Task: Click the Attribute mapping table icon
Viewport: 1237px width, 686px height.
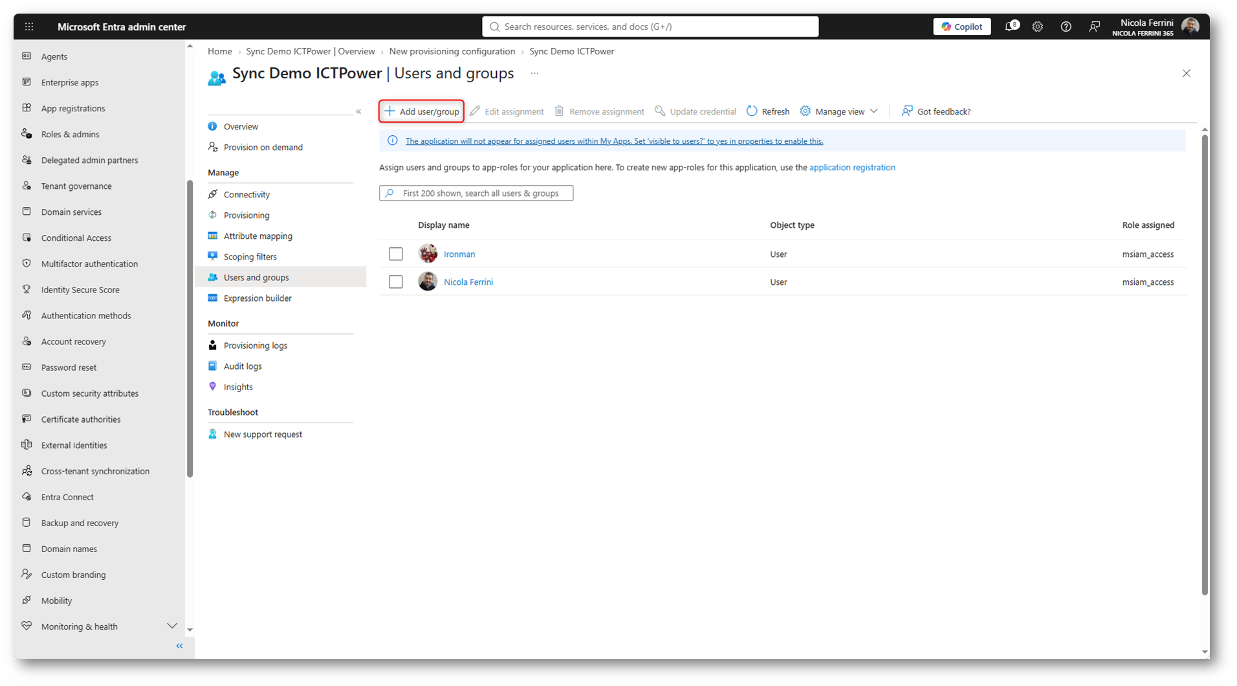Action: [x=213, y=236]
